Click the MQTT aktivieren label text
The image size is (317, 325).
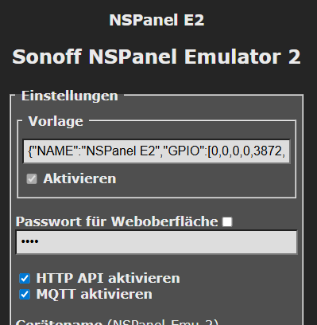95,294
